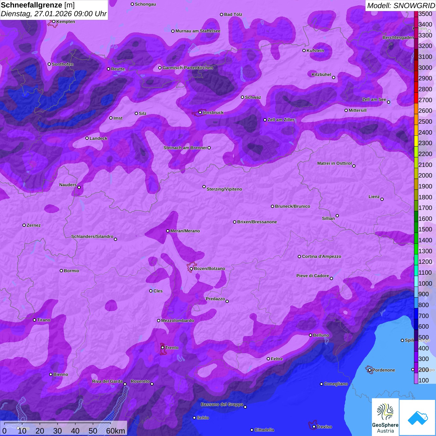Image resolution: width=436 pixels, height=436 pixels.
Task: Click the Belluno location dot
Action: tap(310, 335)
